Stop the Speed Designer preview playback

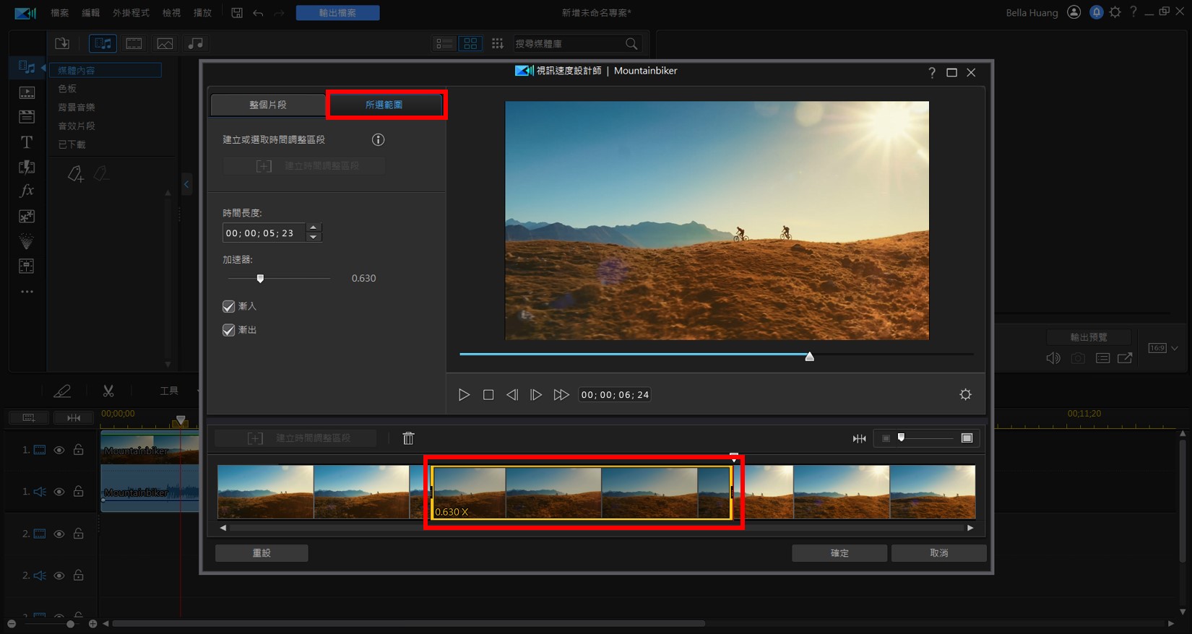[x=488, y=395]
